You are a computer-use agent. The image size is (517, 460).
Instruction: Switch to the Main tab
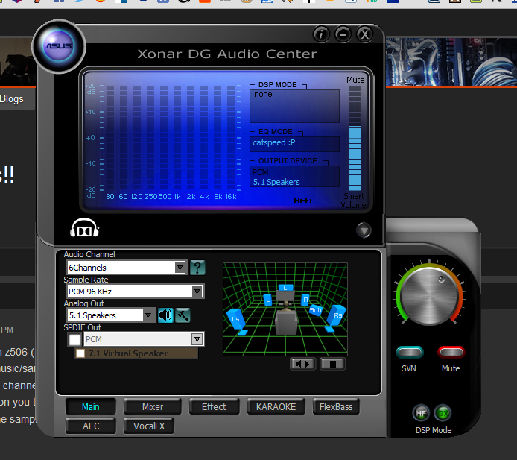[91, 407]
